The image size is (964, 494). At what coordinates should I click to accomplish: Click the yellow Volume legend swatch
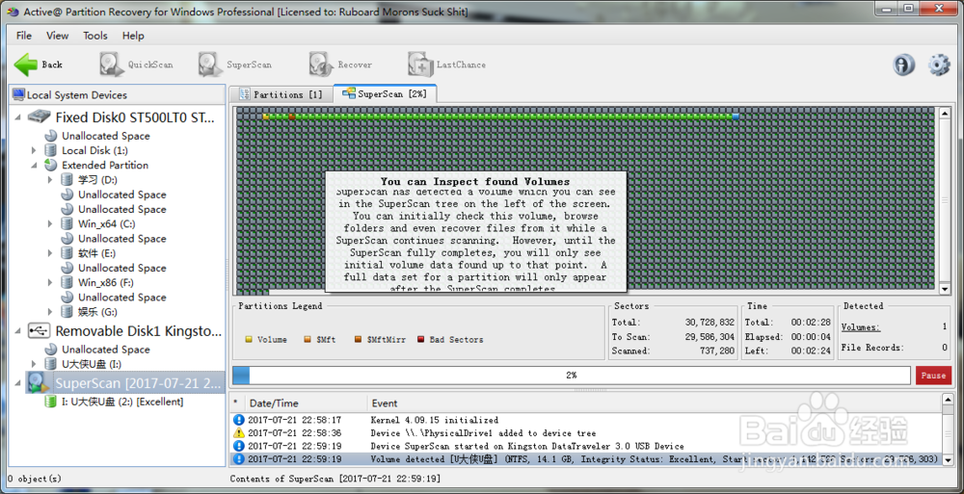249,339
